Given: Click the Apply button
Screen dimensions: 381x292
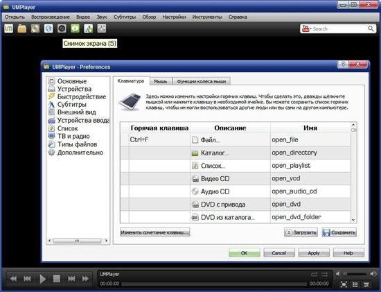Looking at the screenshot, I should pyautogui.click(x=314, y=253).
